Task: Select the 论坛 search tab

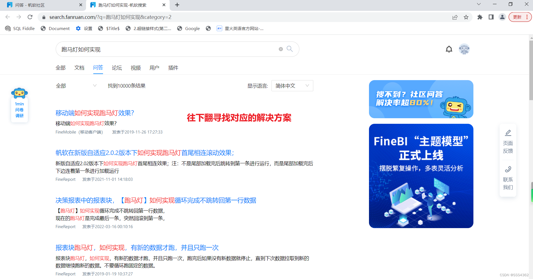Action: pos(117,68)
